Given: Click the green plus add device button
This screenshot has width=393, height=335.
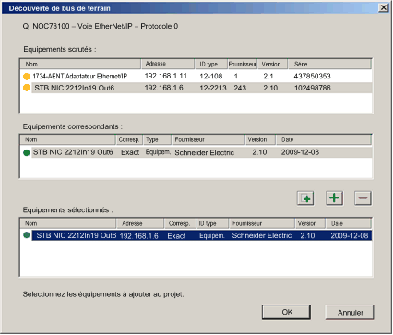Looking at the screenshot, I should pyautogui.click(x=334, y=197).
